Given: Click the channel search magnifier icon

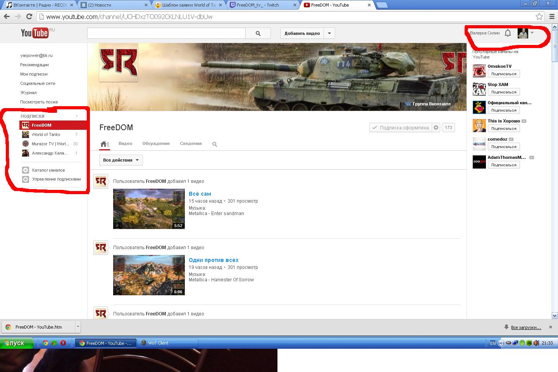Looking at the screenshot, I should click(215, 144).
